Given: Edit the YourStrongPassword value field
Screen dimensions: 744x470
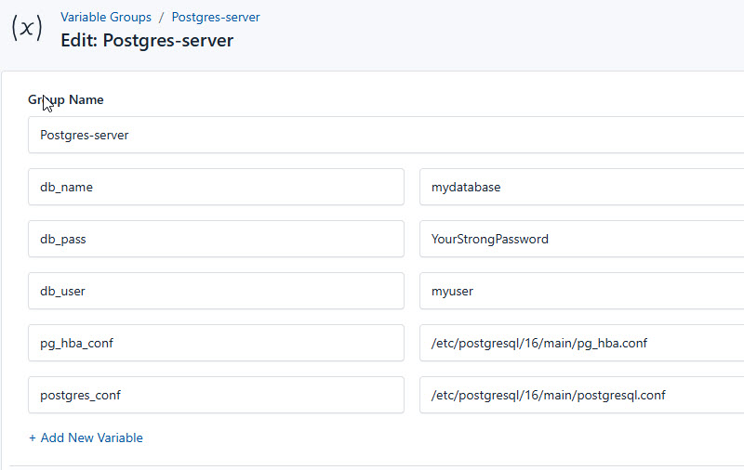Looking at the screenshot, I should point(582,239).
